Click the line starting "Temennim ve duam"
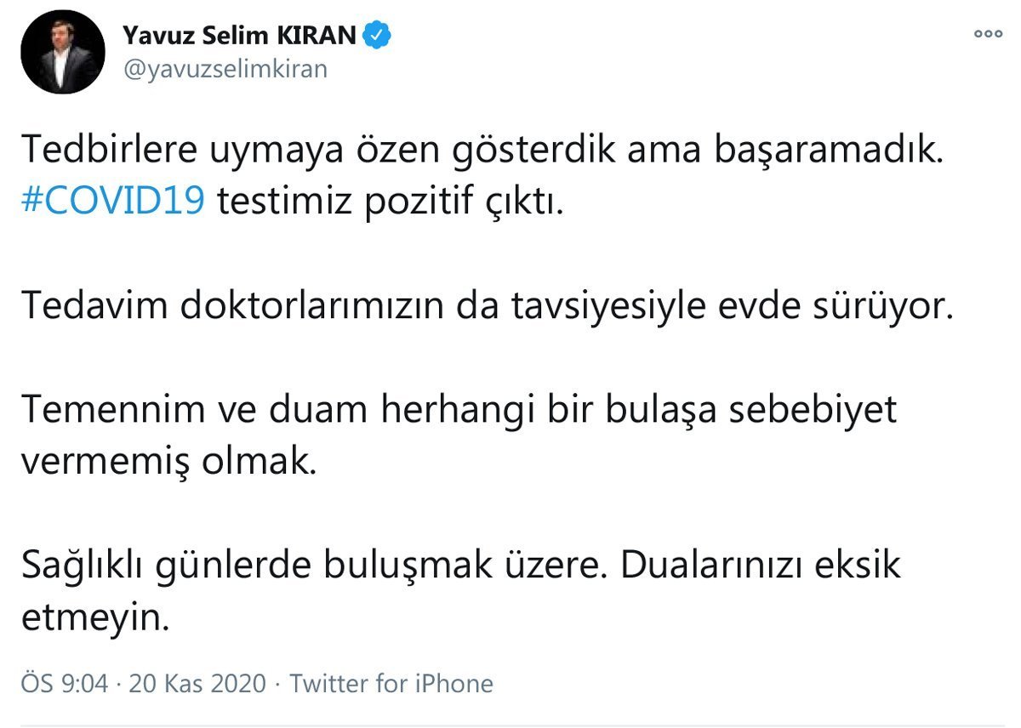 coord(459,410)
